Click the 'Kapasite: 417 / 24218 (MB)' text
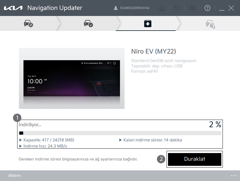Viewport: 240px width, 181px height. 49,140
